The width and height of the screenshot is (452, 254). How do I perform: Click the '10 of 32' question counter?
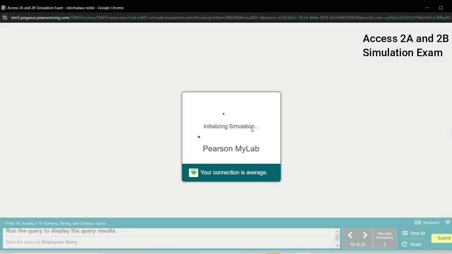[358, 244]
